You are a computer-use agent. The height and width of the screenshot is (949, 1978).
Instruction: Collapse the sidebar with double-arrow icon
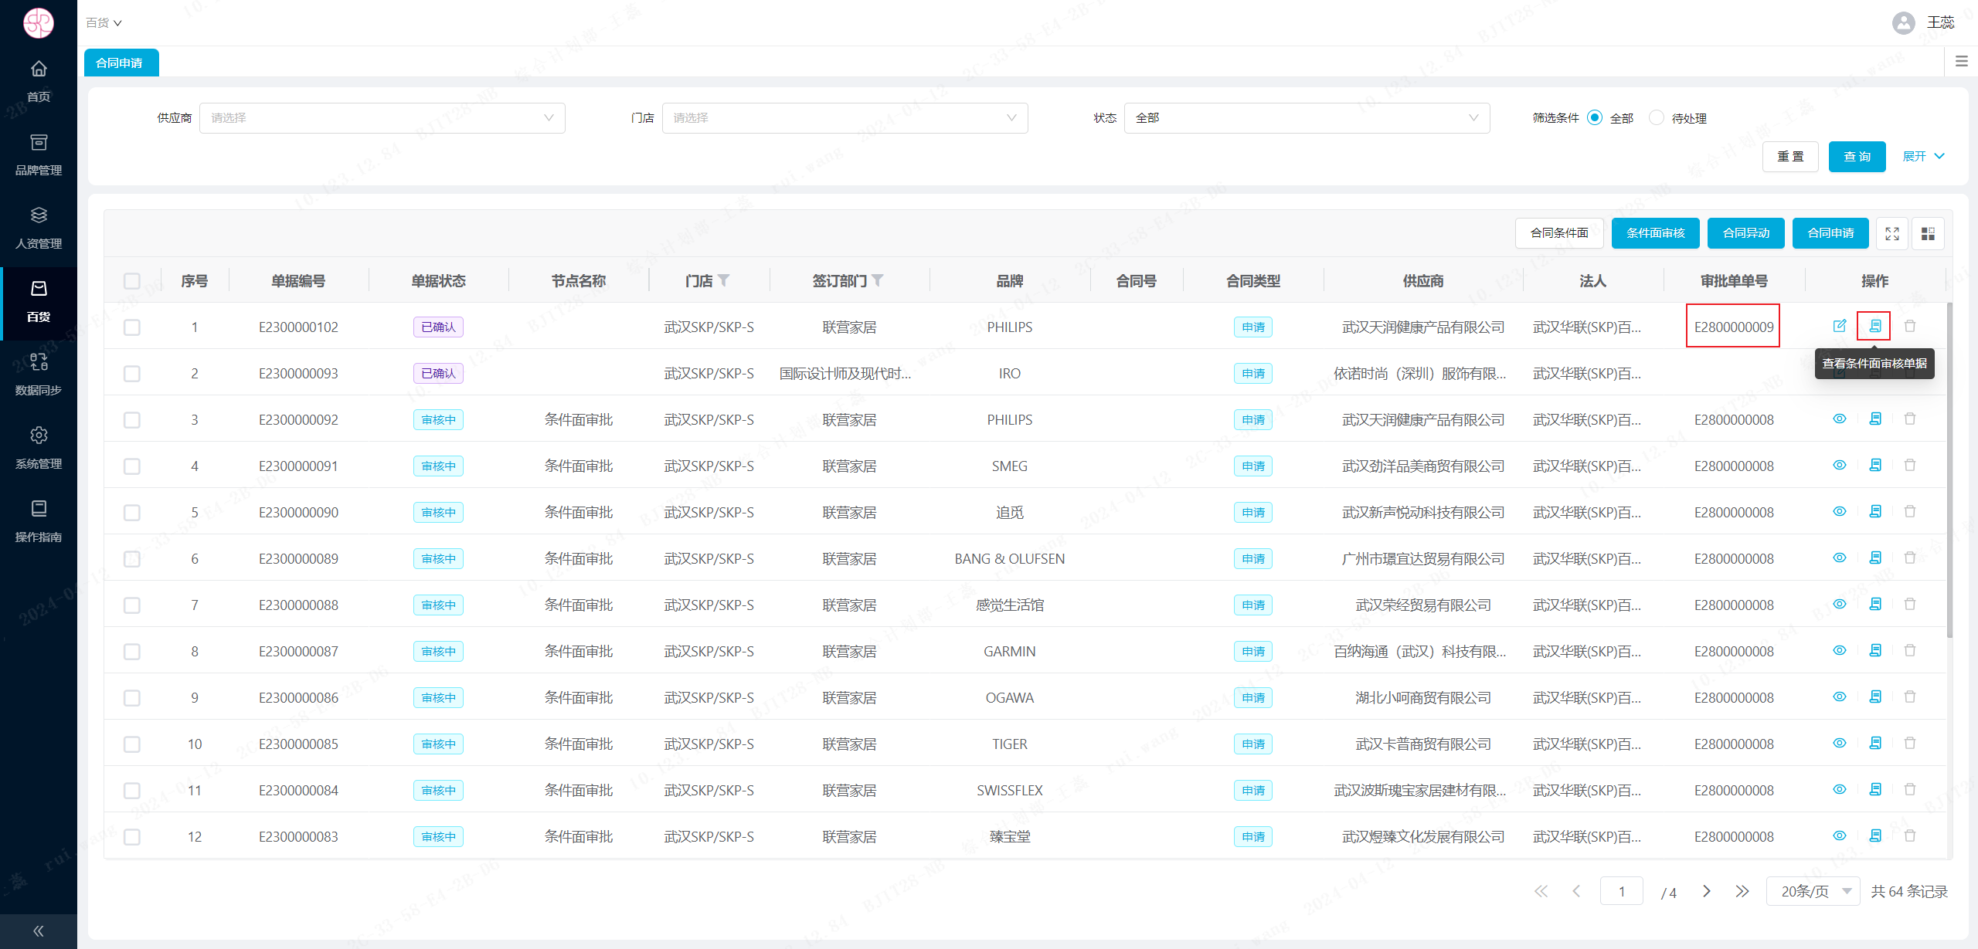[x=39, y=931]
